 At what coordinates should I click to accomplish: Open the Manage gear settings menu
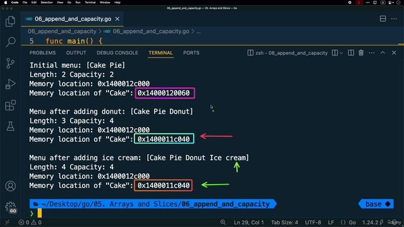tap(10, 207)
